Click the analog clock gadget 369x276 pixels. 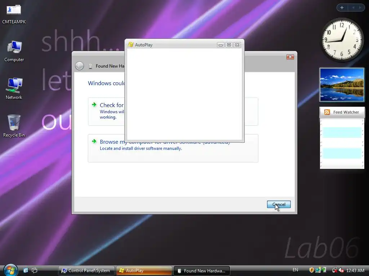(x=342, y=39)
